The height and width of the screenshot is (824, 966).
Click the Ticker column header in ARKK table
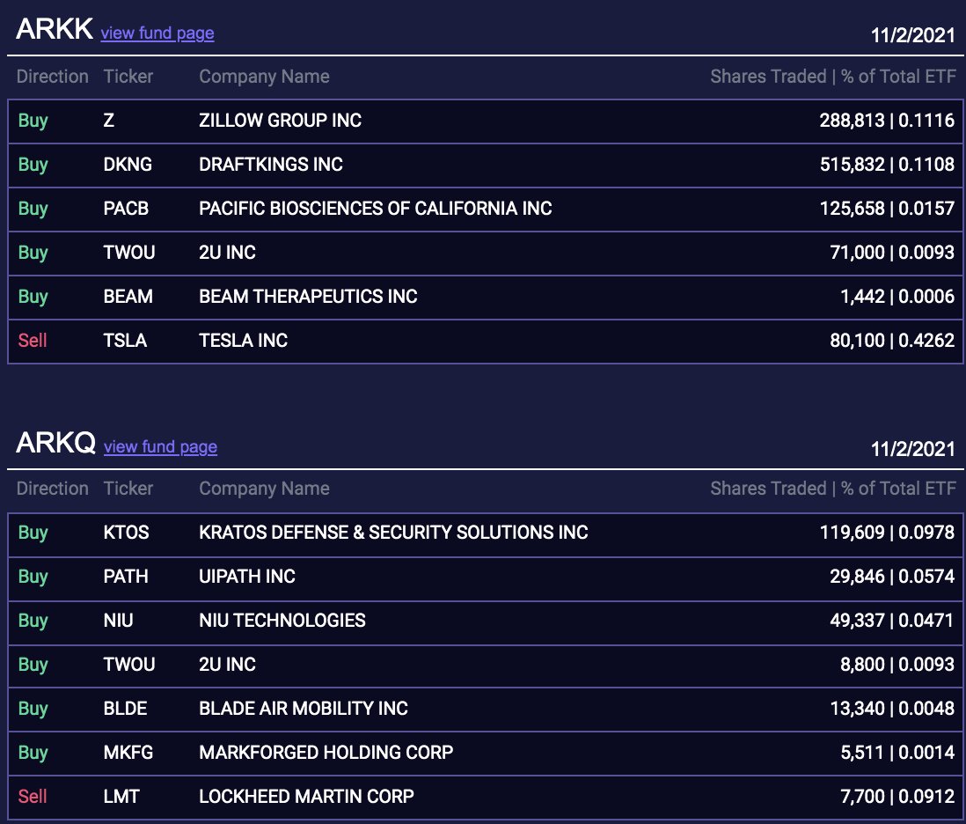(x=128, y=77)
